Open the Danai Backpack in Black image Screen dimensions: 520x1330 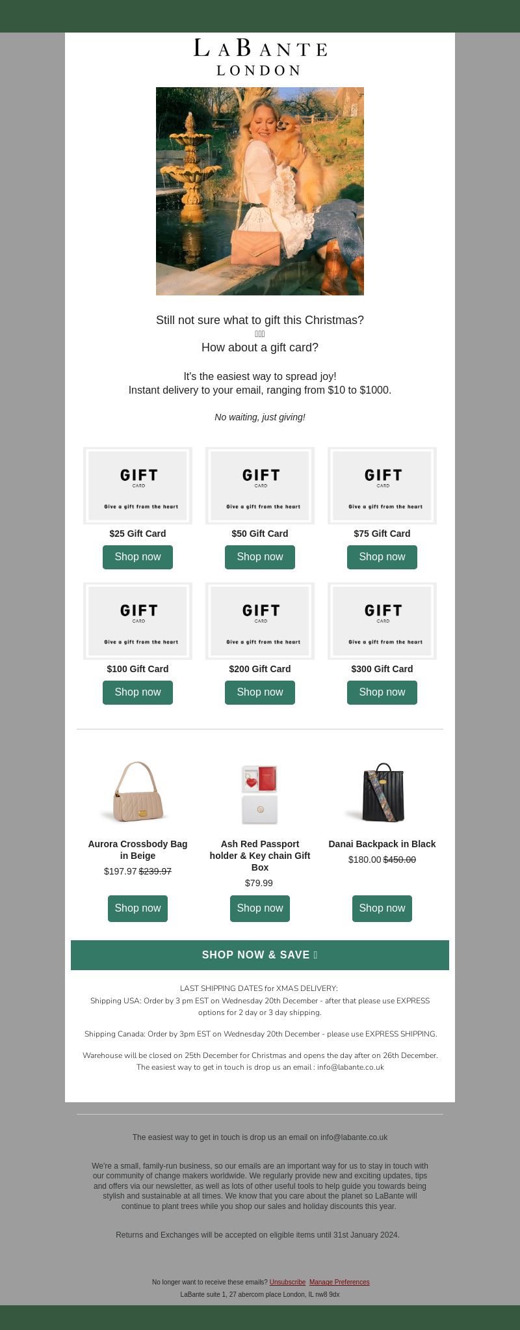[382, 792]
